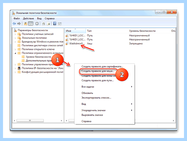This screenshot has height=141, width=187.
Task: Expand Политики управления приложениями node
Action: click(x=15, y=65)
